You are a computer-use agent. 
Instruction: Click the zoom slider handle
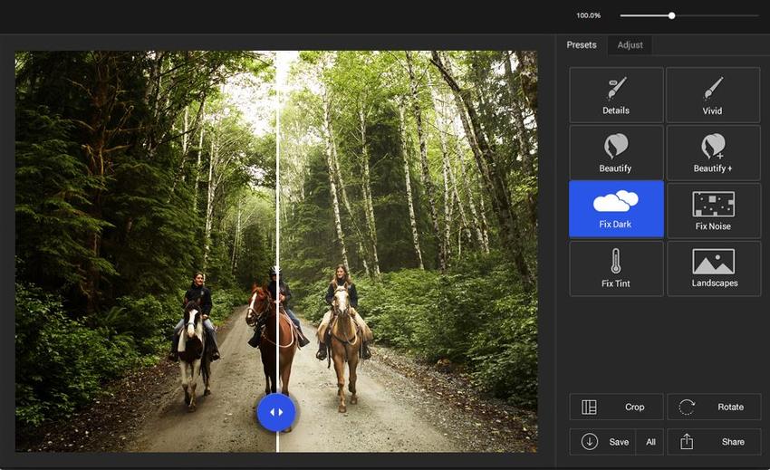(x=671, y=15)
